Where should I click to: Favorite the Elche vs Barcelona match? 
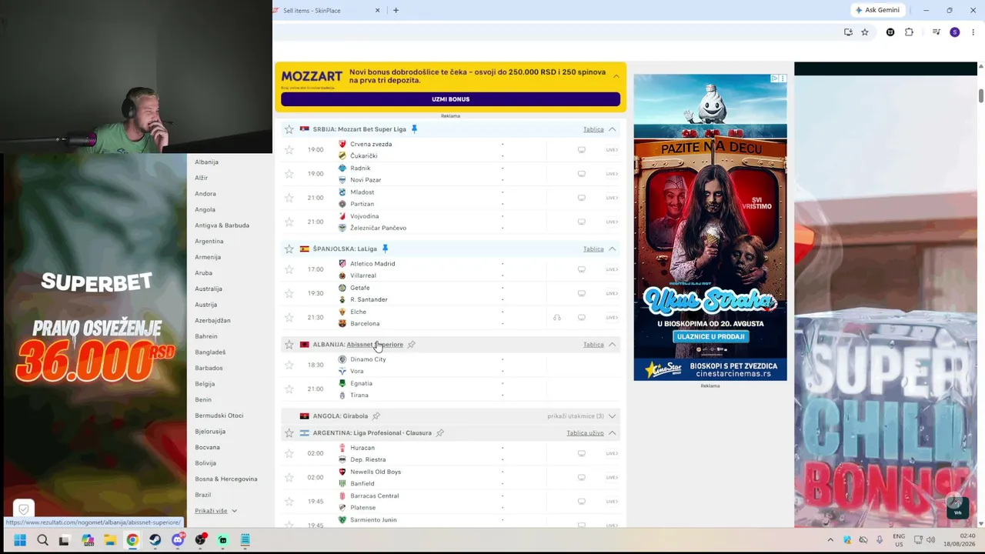[289, 318]
